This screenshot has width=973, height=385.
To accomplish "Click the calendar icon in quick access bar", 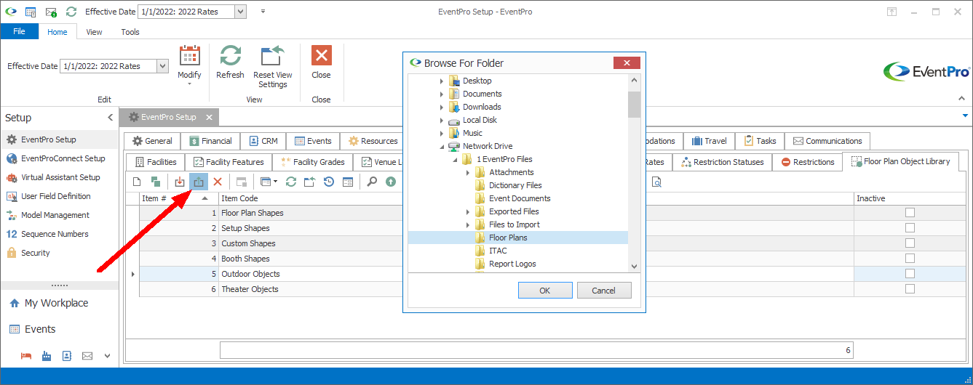I will tap(31, 12).
